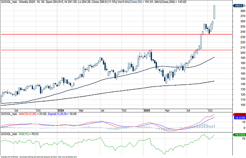Select the lower red horizontal line near 205
This screenshot has height=158, width=246.
[87, 50]
